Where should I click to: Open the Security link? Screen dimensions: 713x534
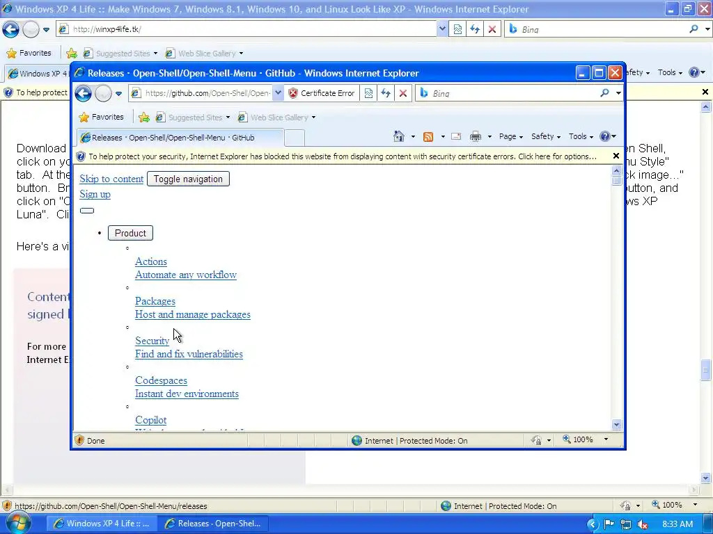152,341
